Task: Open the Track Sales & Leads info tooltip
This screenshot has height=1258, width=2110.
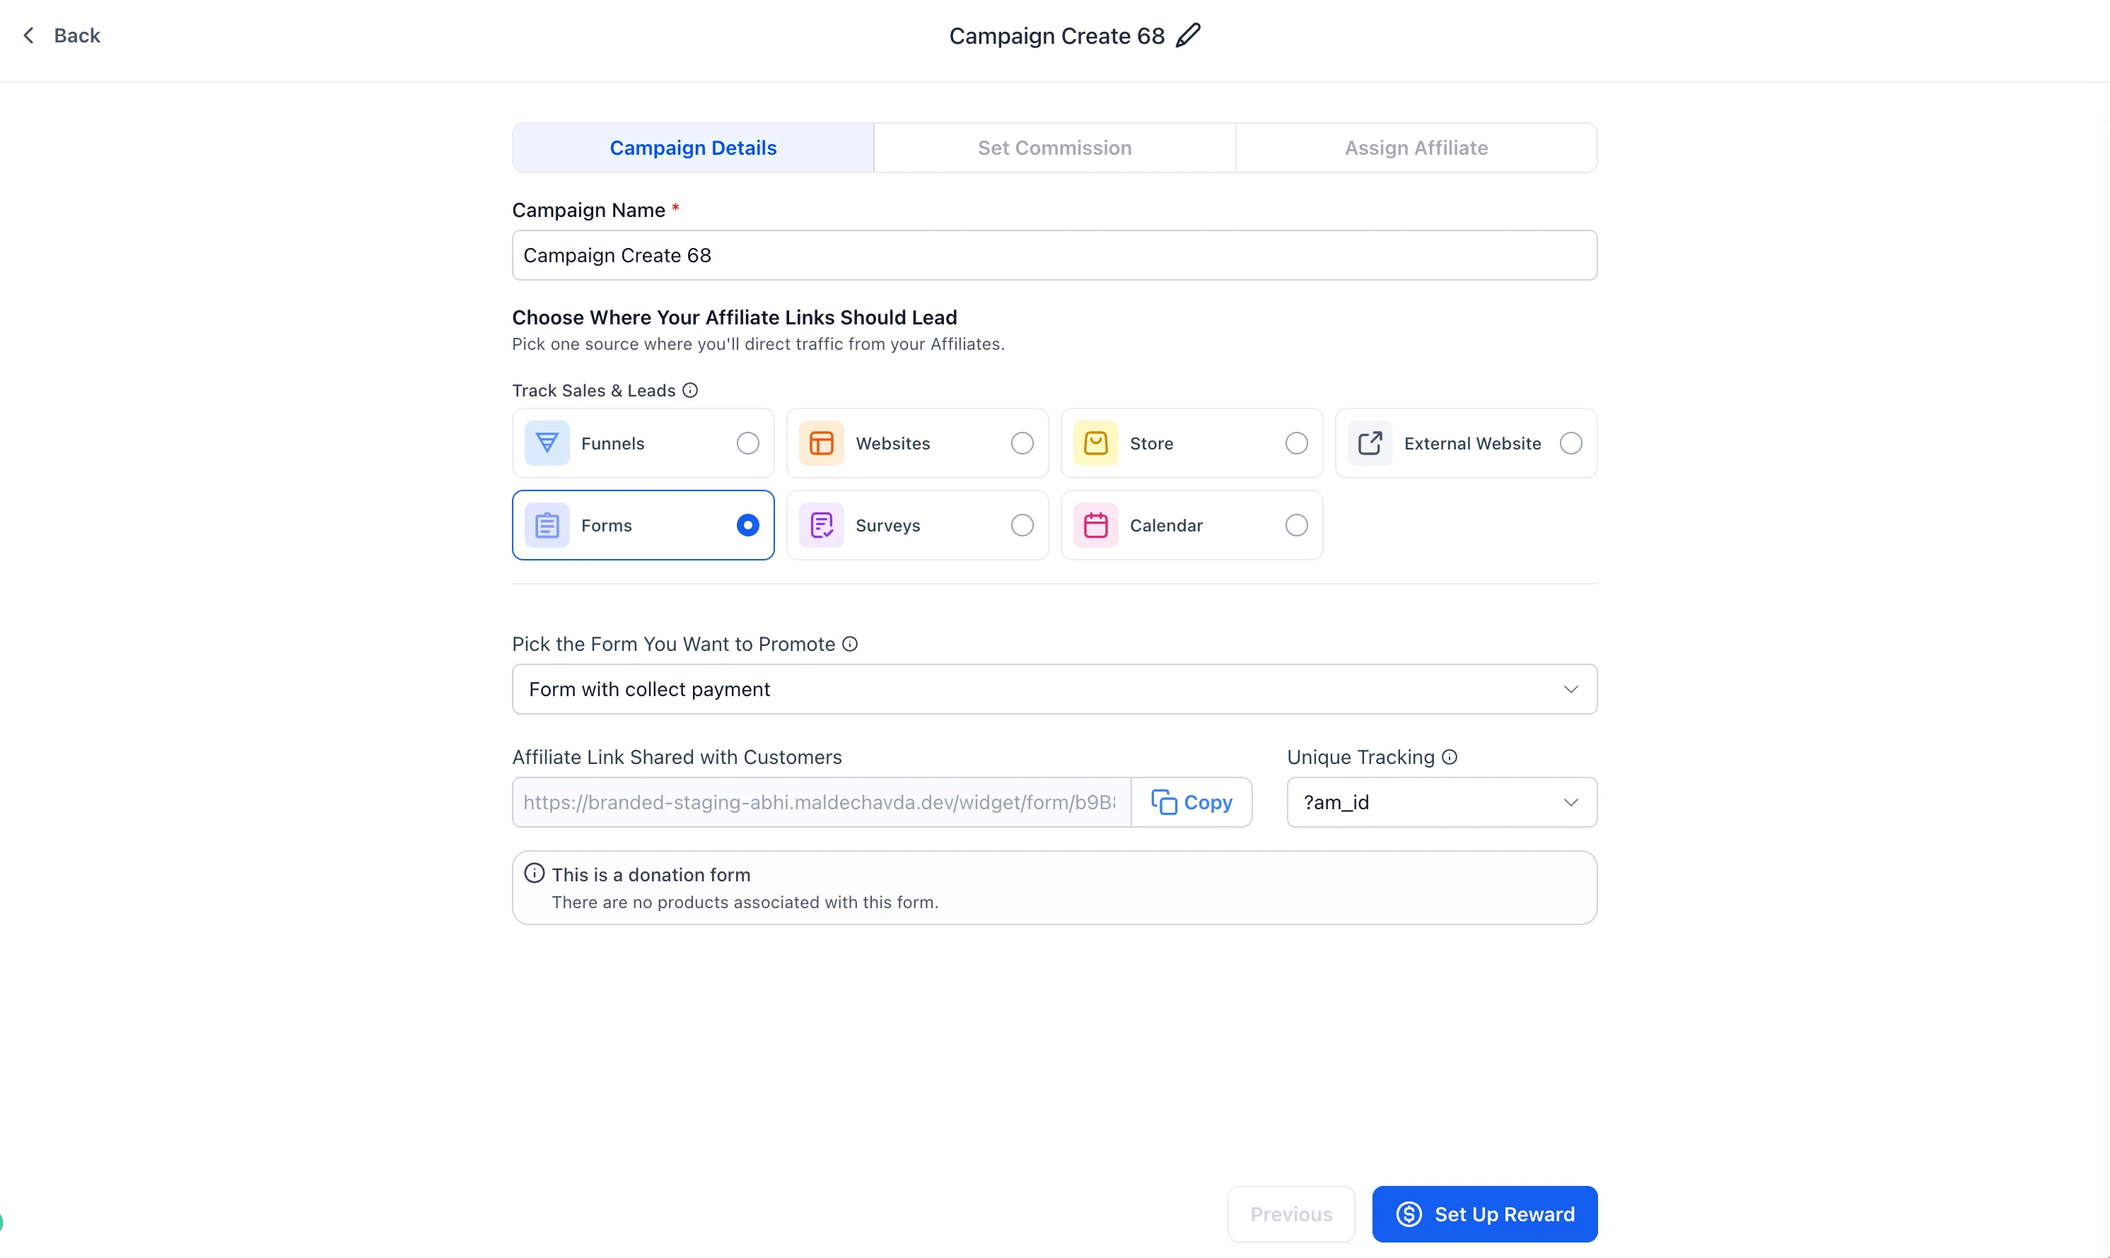Action: tap(689, 390)
